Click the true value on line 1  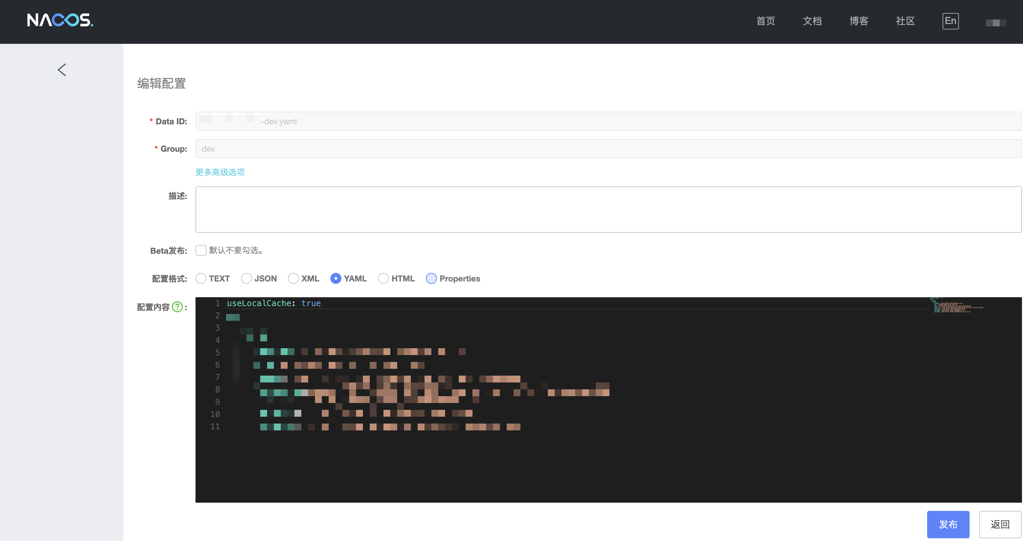311,303
